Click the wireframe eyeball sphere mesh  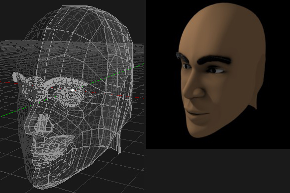point(69,96)
